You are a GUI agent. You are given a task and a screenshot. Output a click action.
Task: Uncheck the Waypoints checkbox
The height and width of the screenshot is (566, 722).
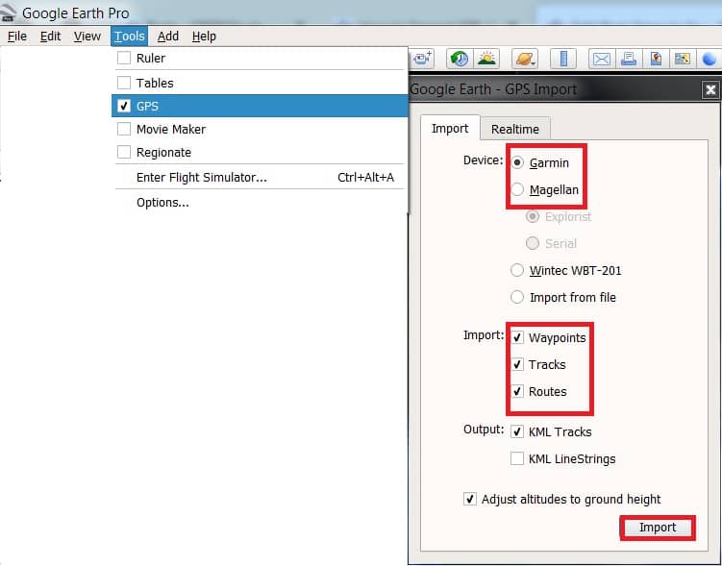[x=517, y=337]
